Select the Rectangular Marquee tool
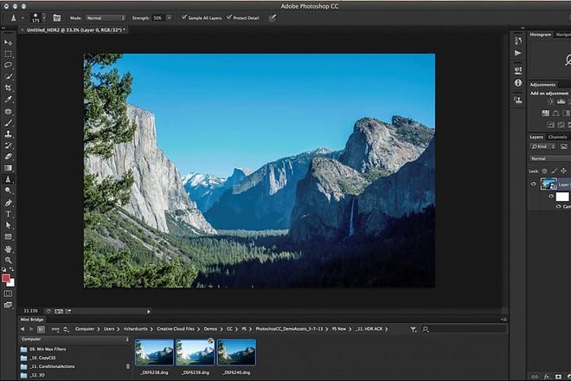This screenshot has height=381, width=571. (8, 54)
